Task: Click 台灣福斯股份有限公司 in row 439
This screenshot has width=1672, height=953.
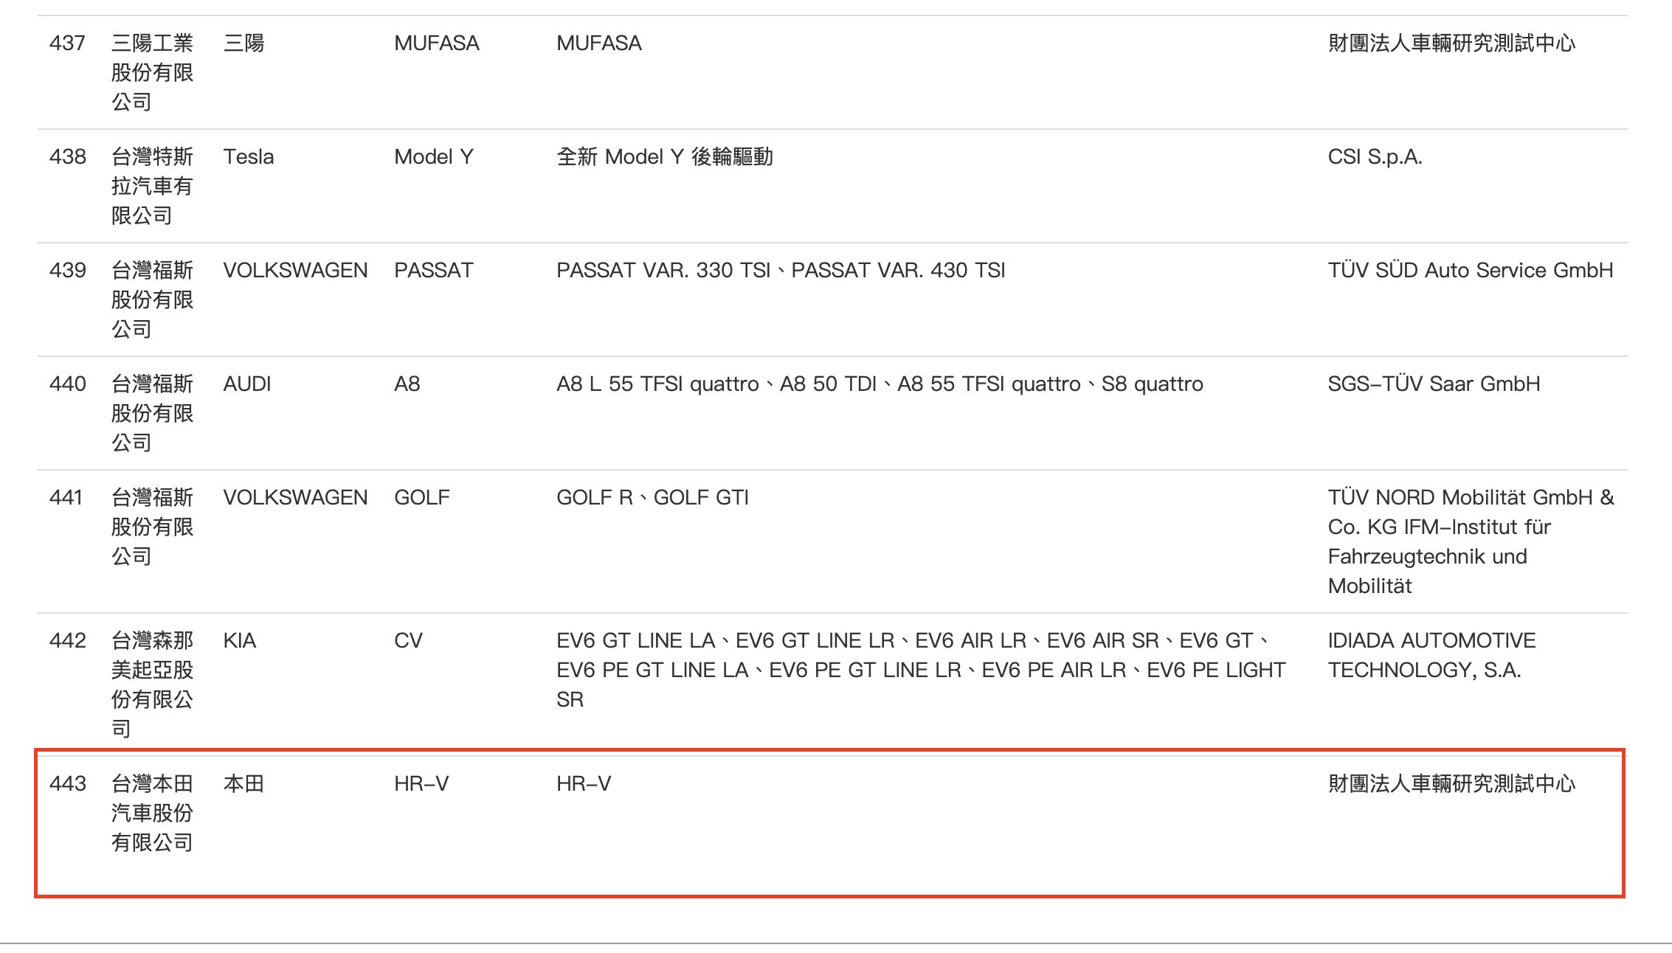Action: pyautogui.click(x=152, y=299)
